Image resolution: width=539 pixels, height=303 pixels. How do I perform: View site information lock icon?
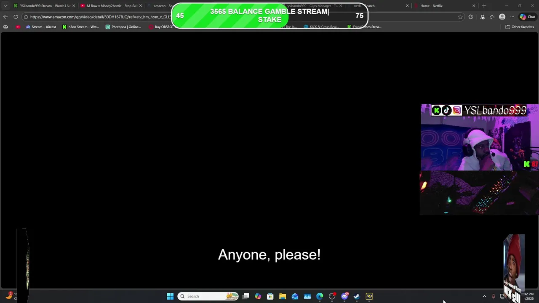tap(26, 17)
